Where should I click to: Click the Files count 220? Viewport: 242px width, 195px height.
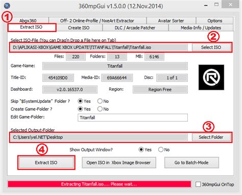tap(76, 57)
